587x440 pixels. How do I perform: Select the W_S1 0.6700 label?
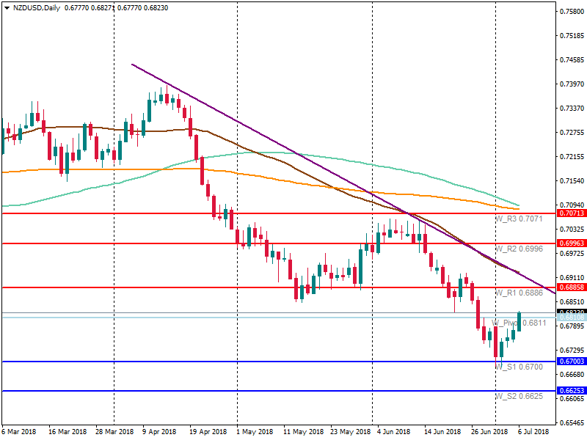click(519, 367)
